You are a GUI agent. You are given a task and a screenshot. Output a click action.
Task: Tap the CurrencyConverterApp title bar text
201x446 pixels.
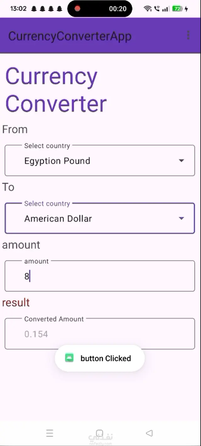[70, 36]
